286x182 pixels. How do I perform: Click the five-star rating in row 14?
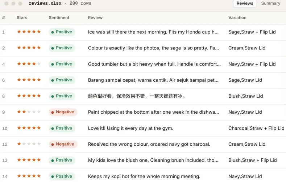click(29, 176)
